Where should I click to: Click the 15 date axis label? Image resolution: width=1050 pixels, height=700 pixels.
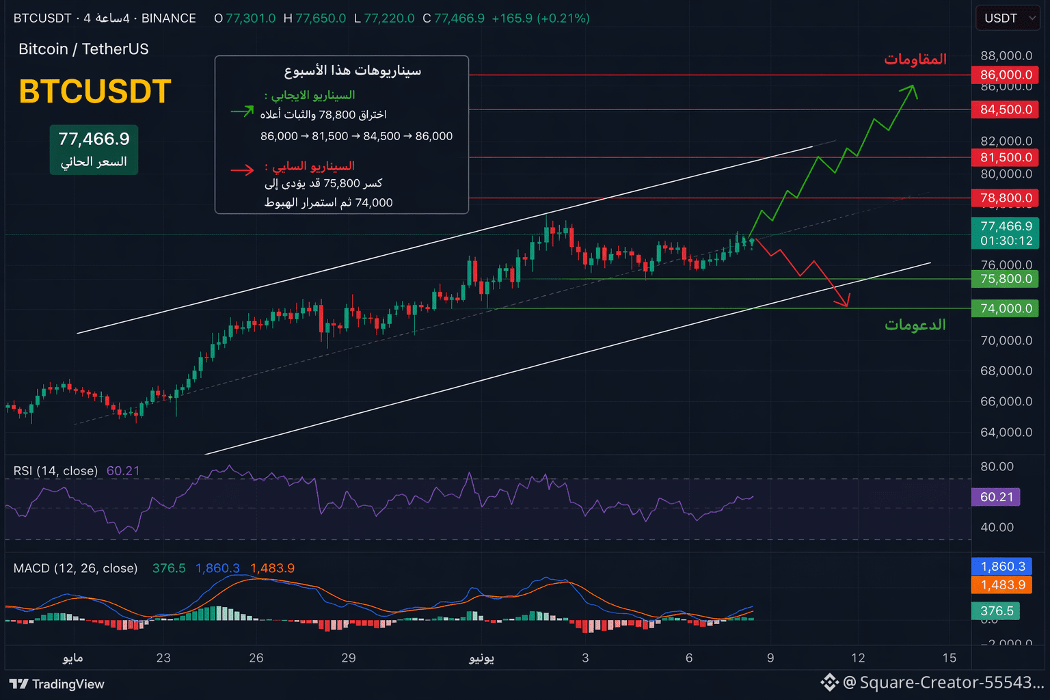950,658
